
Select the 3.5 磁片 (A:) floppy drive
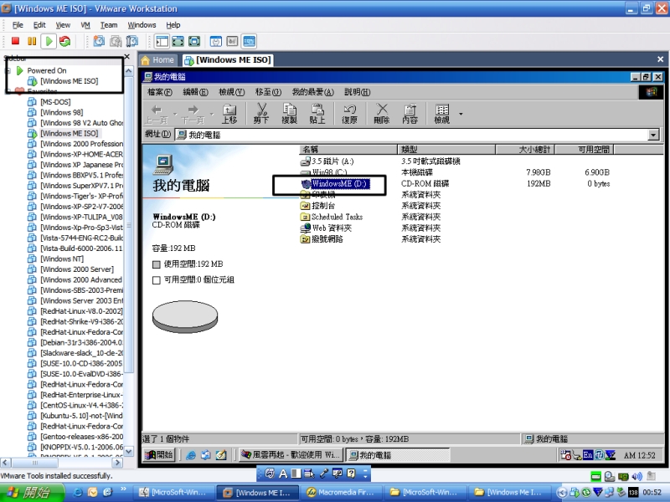click(327, 161)
